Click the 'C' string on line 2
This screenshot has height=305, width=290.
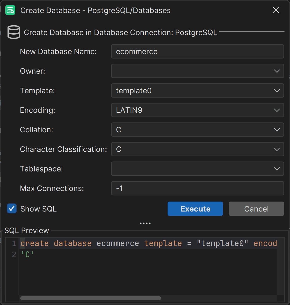[27, 254]
